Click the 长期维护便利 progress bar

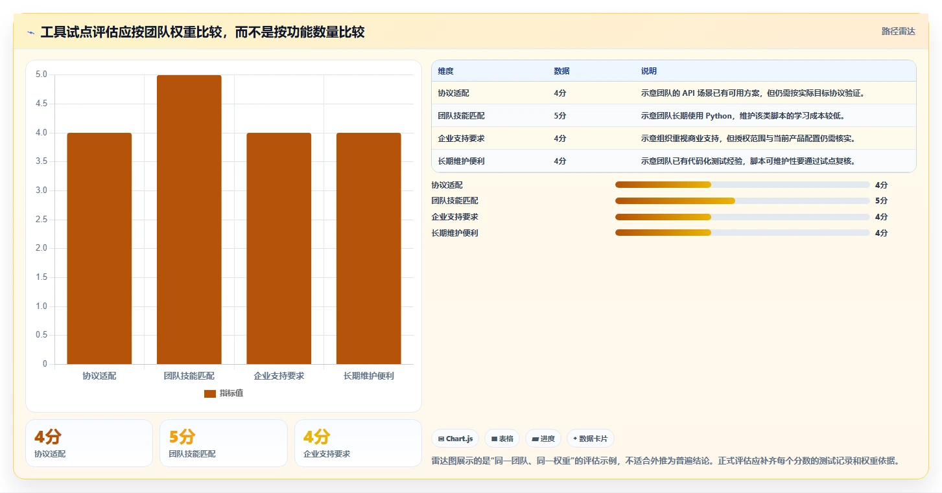(742, 233)
